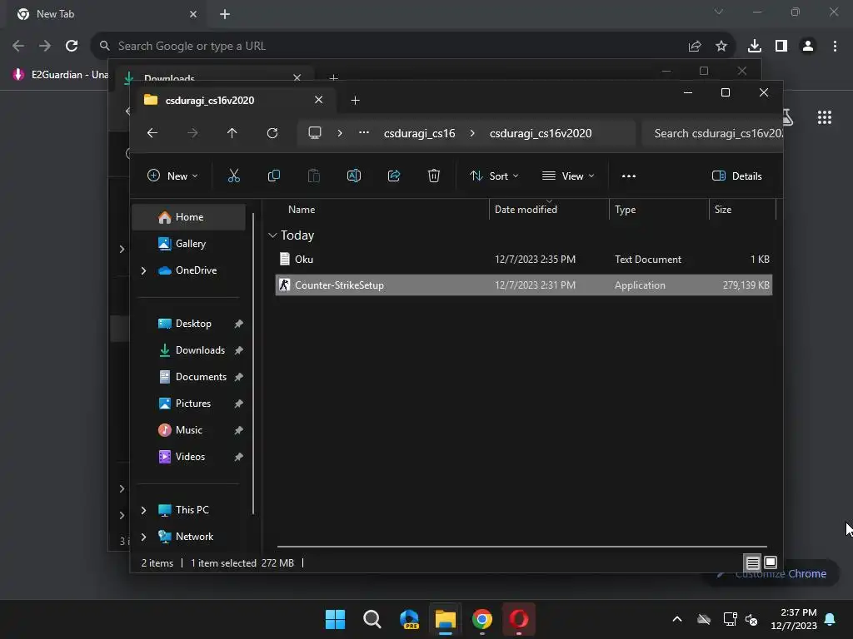Screen dimensions: 853x639
Task: Open the See more three-dots menu in toolbar
Action: click(629, 176)
